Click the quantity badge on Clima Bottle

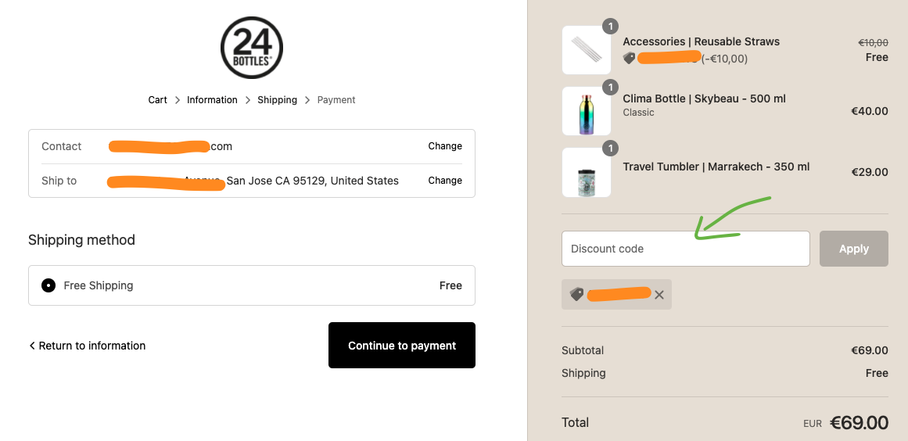tap(610, 87)
